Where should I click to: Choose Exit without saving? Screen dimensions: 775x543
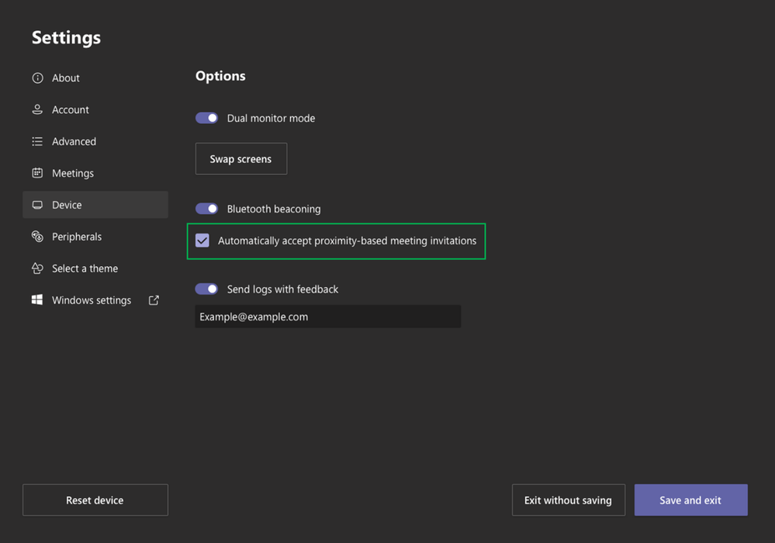tap(569, 500)
